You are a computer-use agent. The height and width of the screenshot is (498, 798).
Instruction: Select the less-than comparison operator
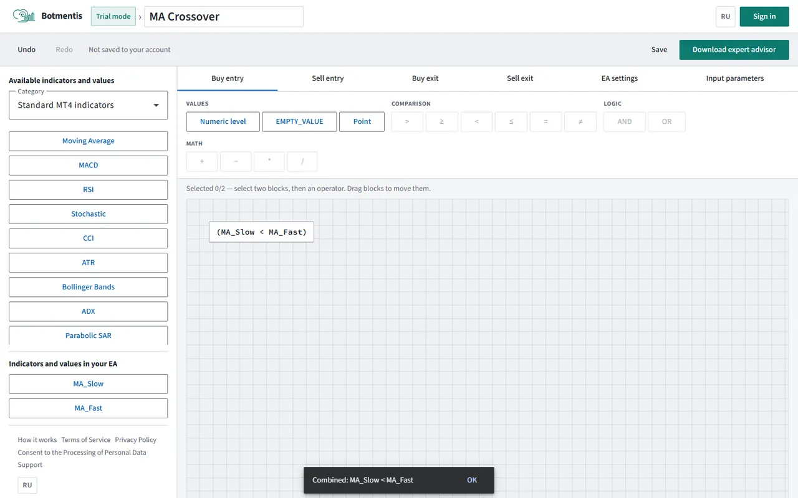[x=477, y=121]
